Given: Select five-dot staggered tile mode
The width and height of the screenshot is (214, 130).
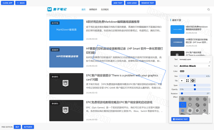Looking at the screenshot, I should tap(193, 81).
